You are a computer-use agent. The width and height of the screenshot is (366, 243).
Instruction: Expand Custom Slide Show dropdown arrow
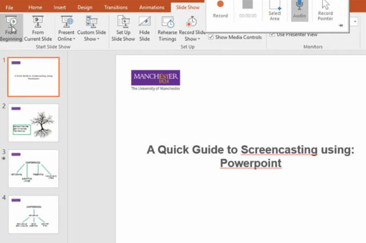pyautogui.click(x=98, y=39)
